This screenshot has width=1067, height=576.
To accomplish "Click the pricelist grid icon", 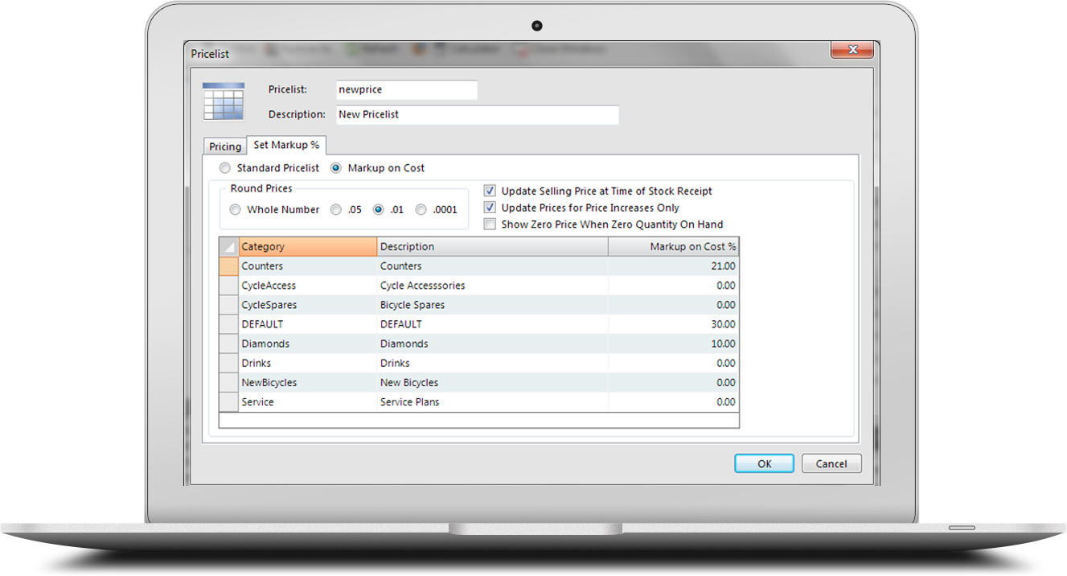I will click(223, 101).
